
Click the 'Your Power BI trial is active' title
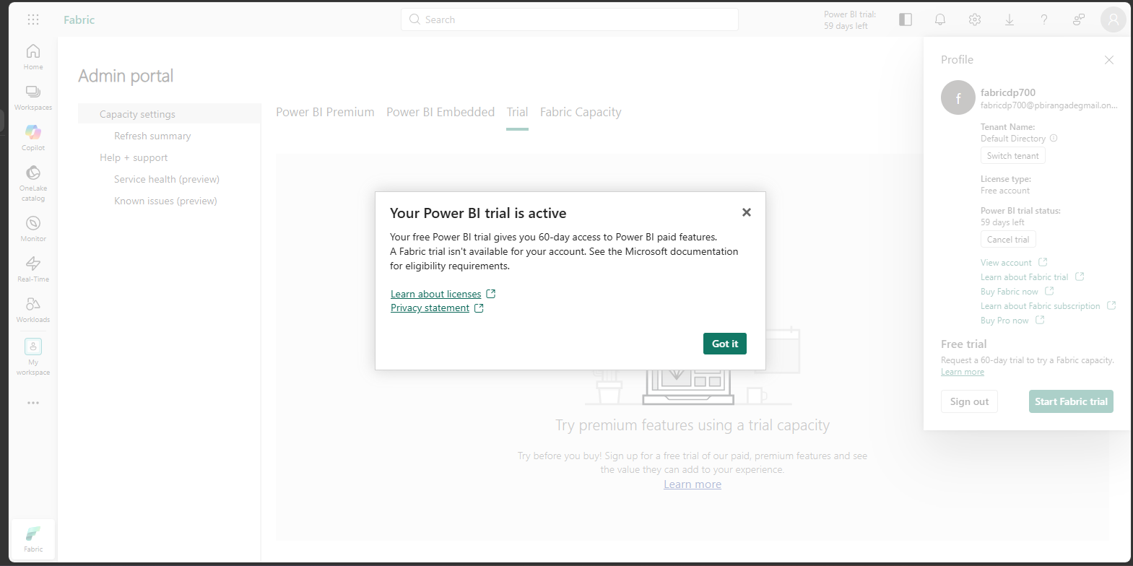tap(478, 213)
